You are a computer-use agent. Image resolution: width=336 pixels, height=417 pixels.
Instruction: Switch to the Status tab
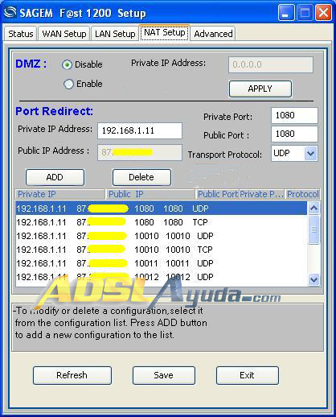click(21, 34)
